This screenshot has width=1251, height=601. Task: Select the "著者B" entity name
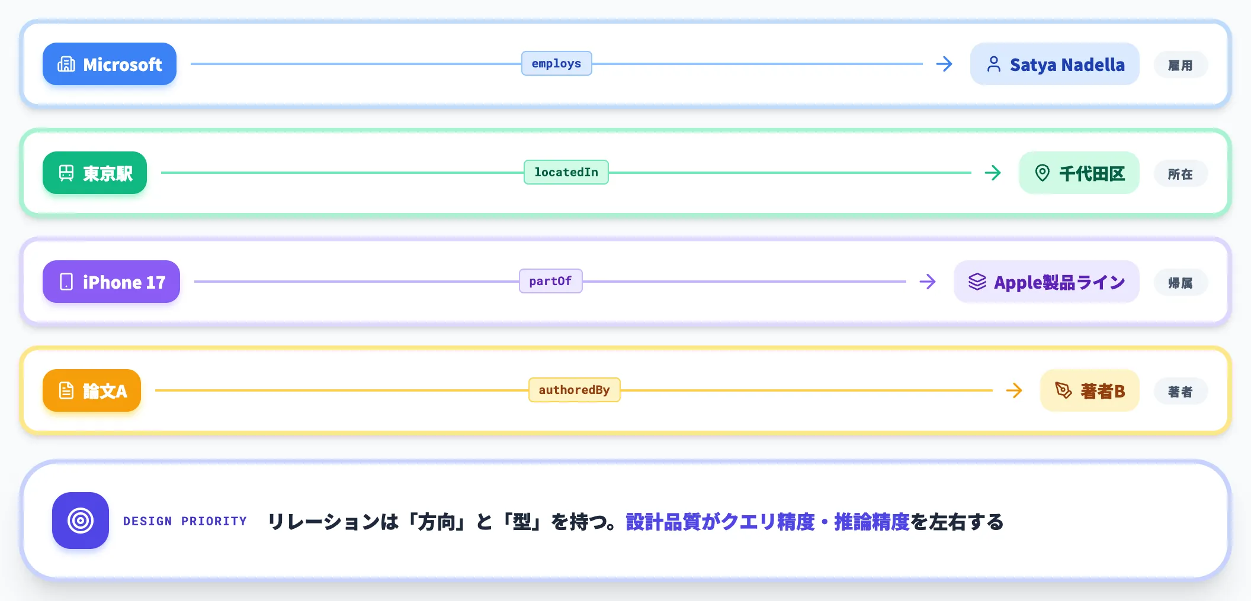1102,391
